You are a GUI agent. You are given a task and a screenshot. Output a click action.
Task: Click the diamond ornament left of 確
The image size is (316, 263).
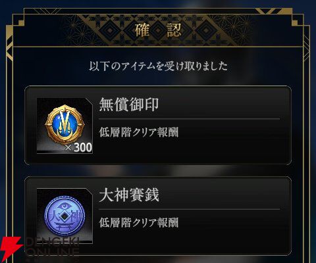click(x=109, y=30)
